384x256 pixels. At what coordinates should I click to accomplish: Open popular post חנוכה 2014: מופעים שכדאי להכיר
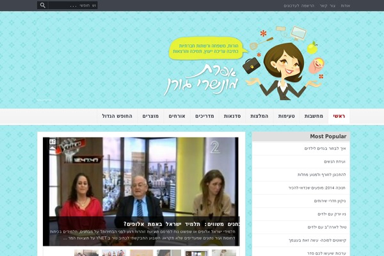coord(317,188)
